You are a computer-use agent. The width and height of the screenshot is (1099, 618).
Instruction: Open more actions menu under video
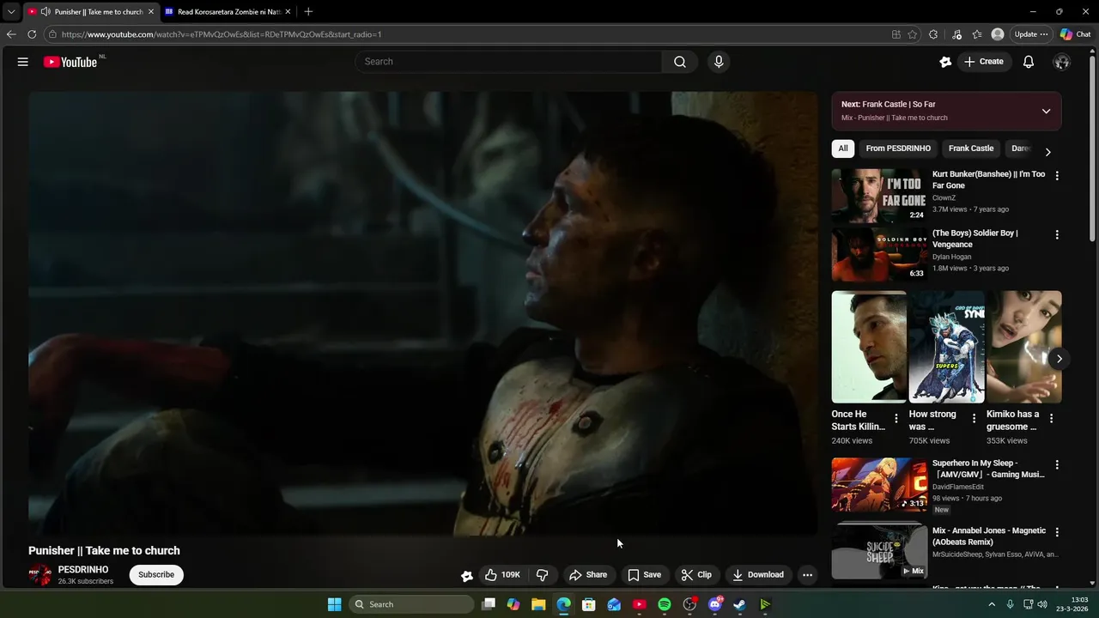pyautogui.click(x=807, y=575)
